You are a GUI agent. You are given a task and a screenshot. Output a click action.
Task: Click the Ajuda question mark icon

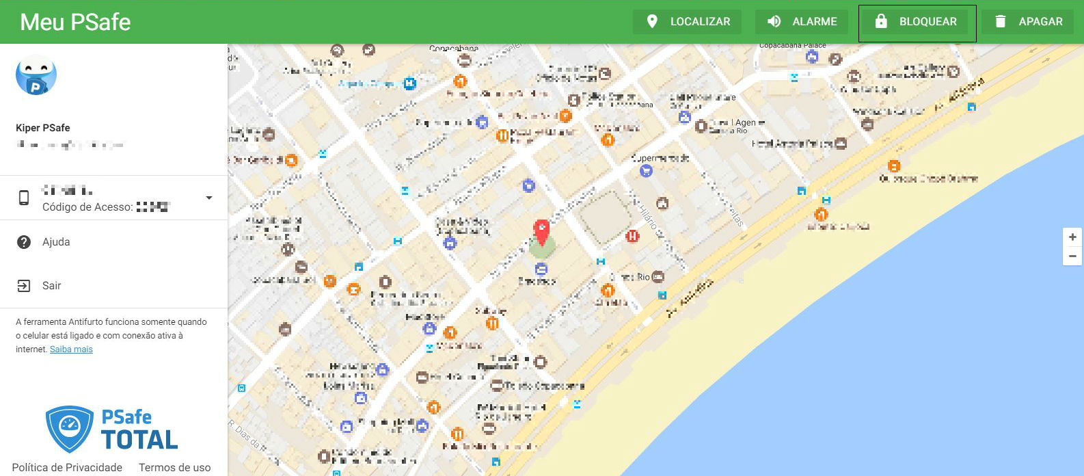[24, 242]
